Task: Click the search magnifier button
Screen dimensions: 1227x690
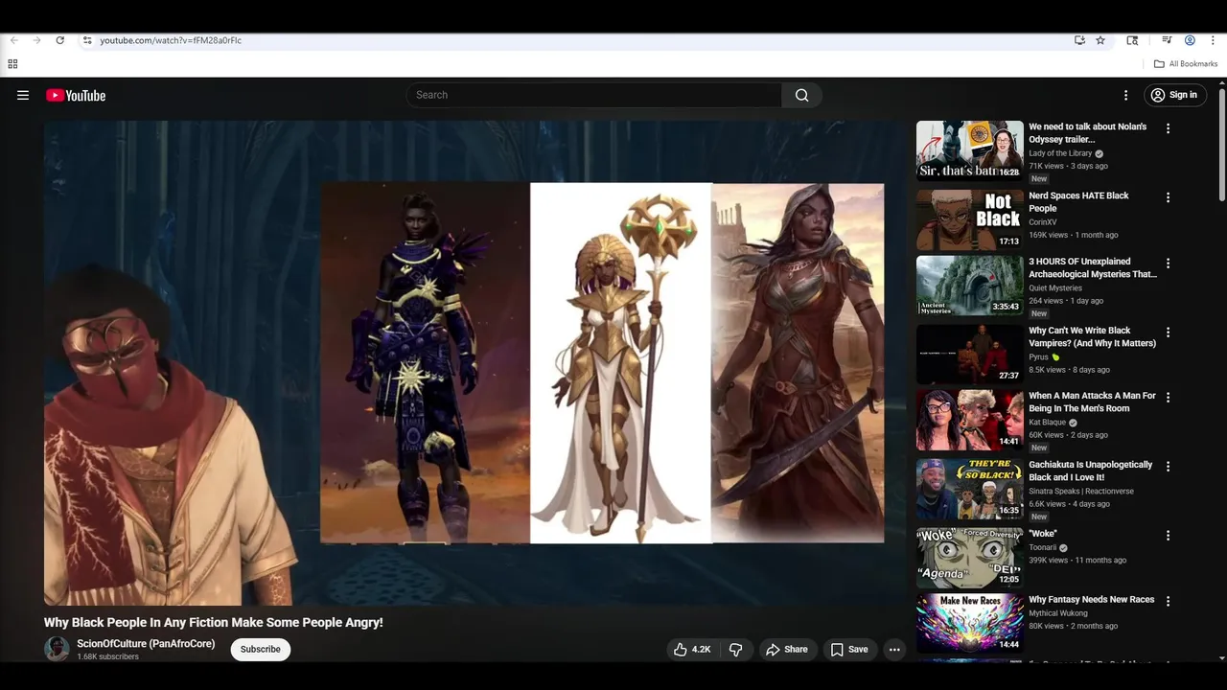Action: tap(802, 95)
